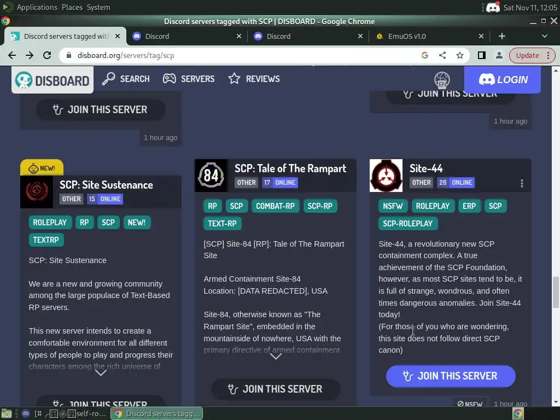Join the Site-44 server
The image size is (560, 420).
pos(451,376)
